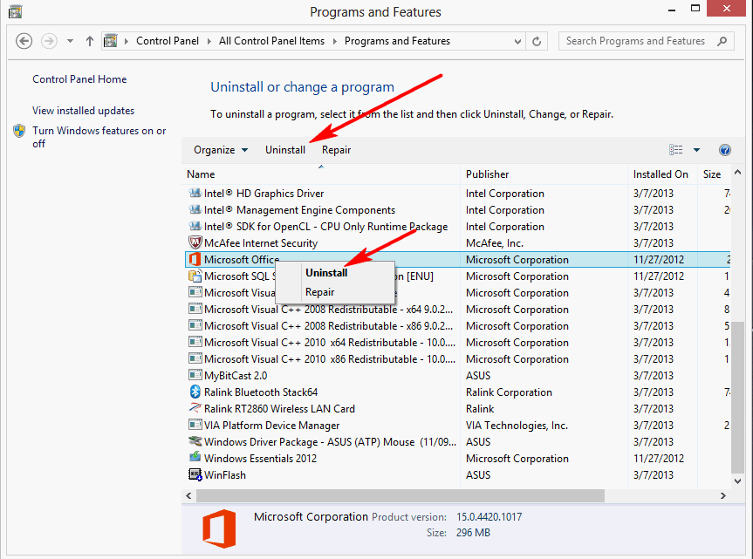
Task: Click Intel Management Engine Components icon
Action: pyautogui.click(x=195, y=209)
